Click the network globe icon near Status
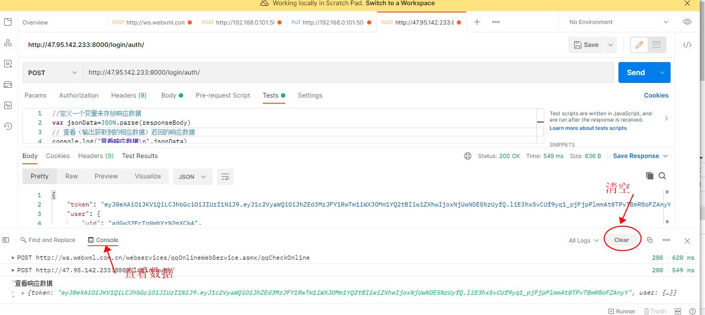The height and width of the screenshot is (315, 705). (x=468, y=156)
